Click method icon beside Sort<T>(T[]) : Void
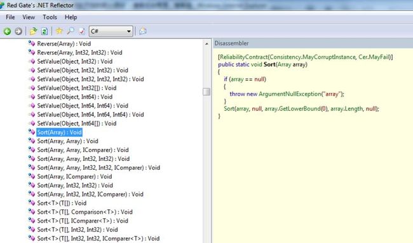 coord(32,203)
